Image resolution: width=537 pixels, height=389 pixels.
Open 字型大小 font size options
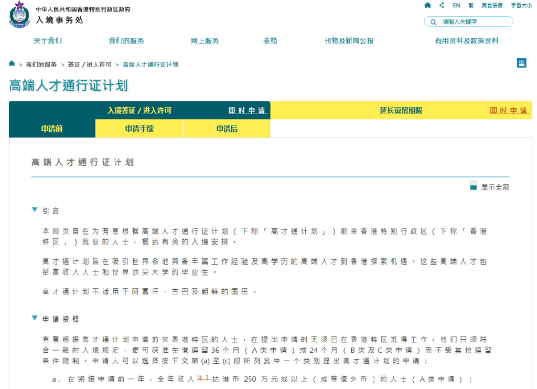521,5
